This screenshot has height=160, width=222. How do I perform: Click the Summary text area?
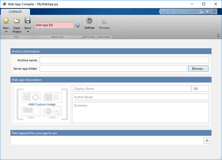click(140, 113)
